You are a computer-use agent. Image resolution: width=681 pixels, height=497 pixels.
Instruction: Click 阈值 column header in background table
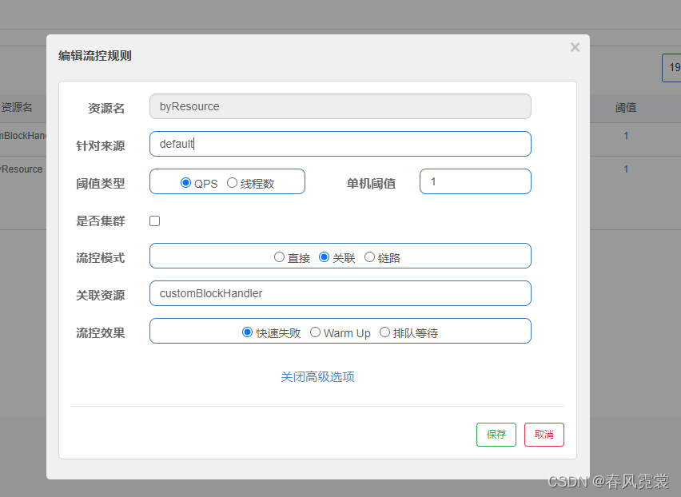(x=626, y=108)
